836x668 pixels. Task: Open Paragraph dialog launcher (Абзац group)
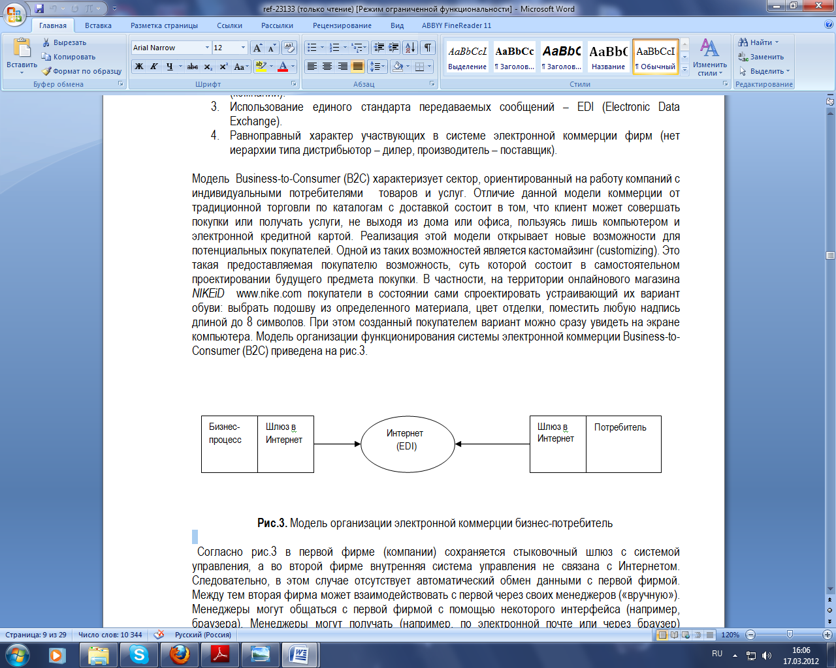coord(432,84)
